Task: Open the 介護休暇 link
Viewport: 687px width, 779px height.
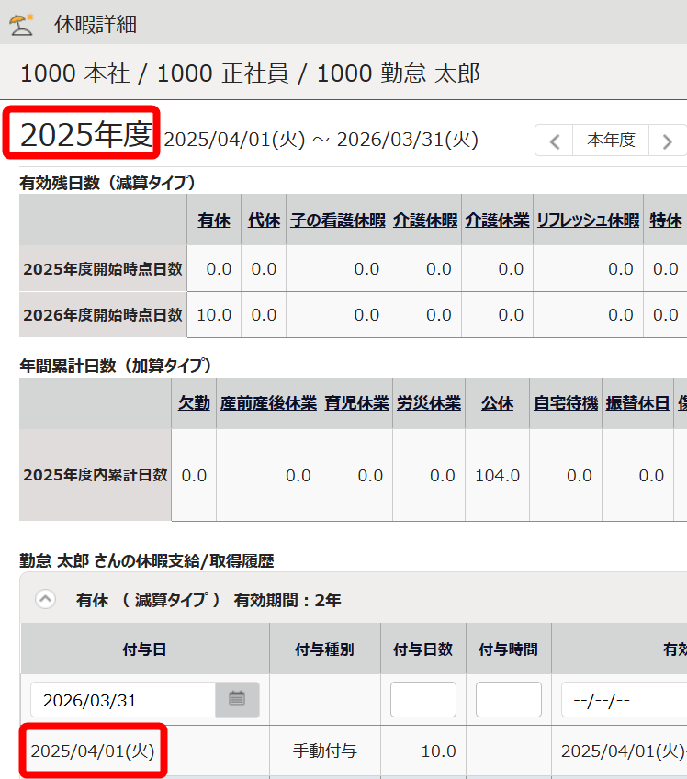Action: [425, 220]
